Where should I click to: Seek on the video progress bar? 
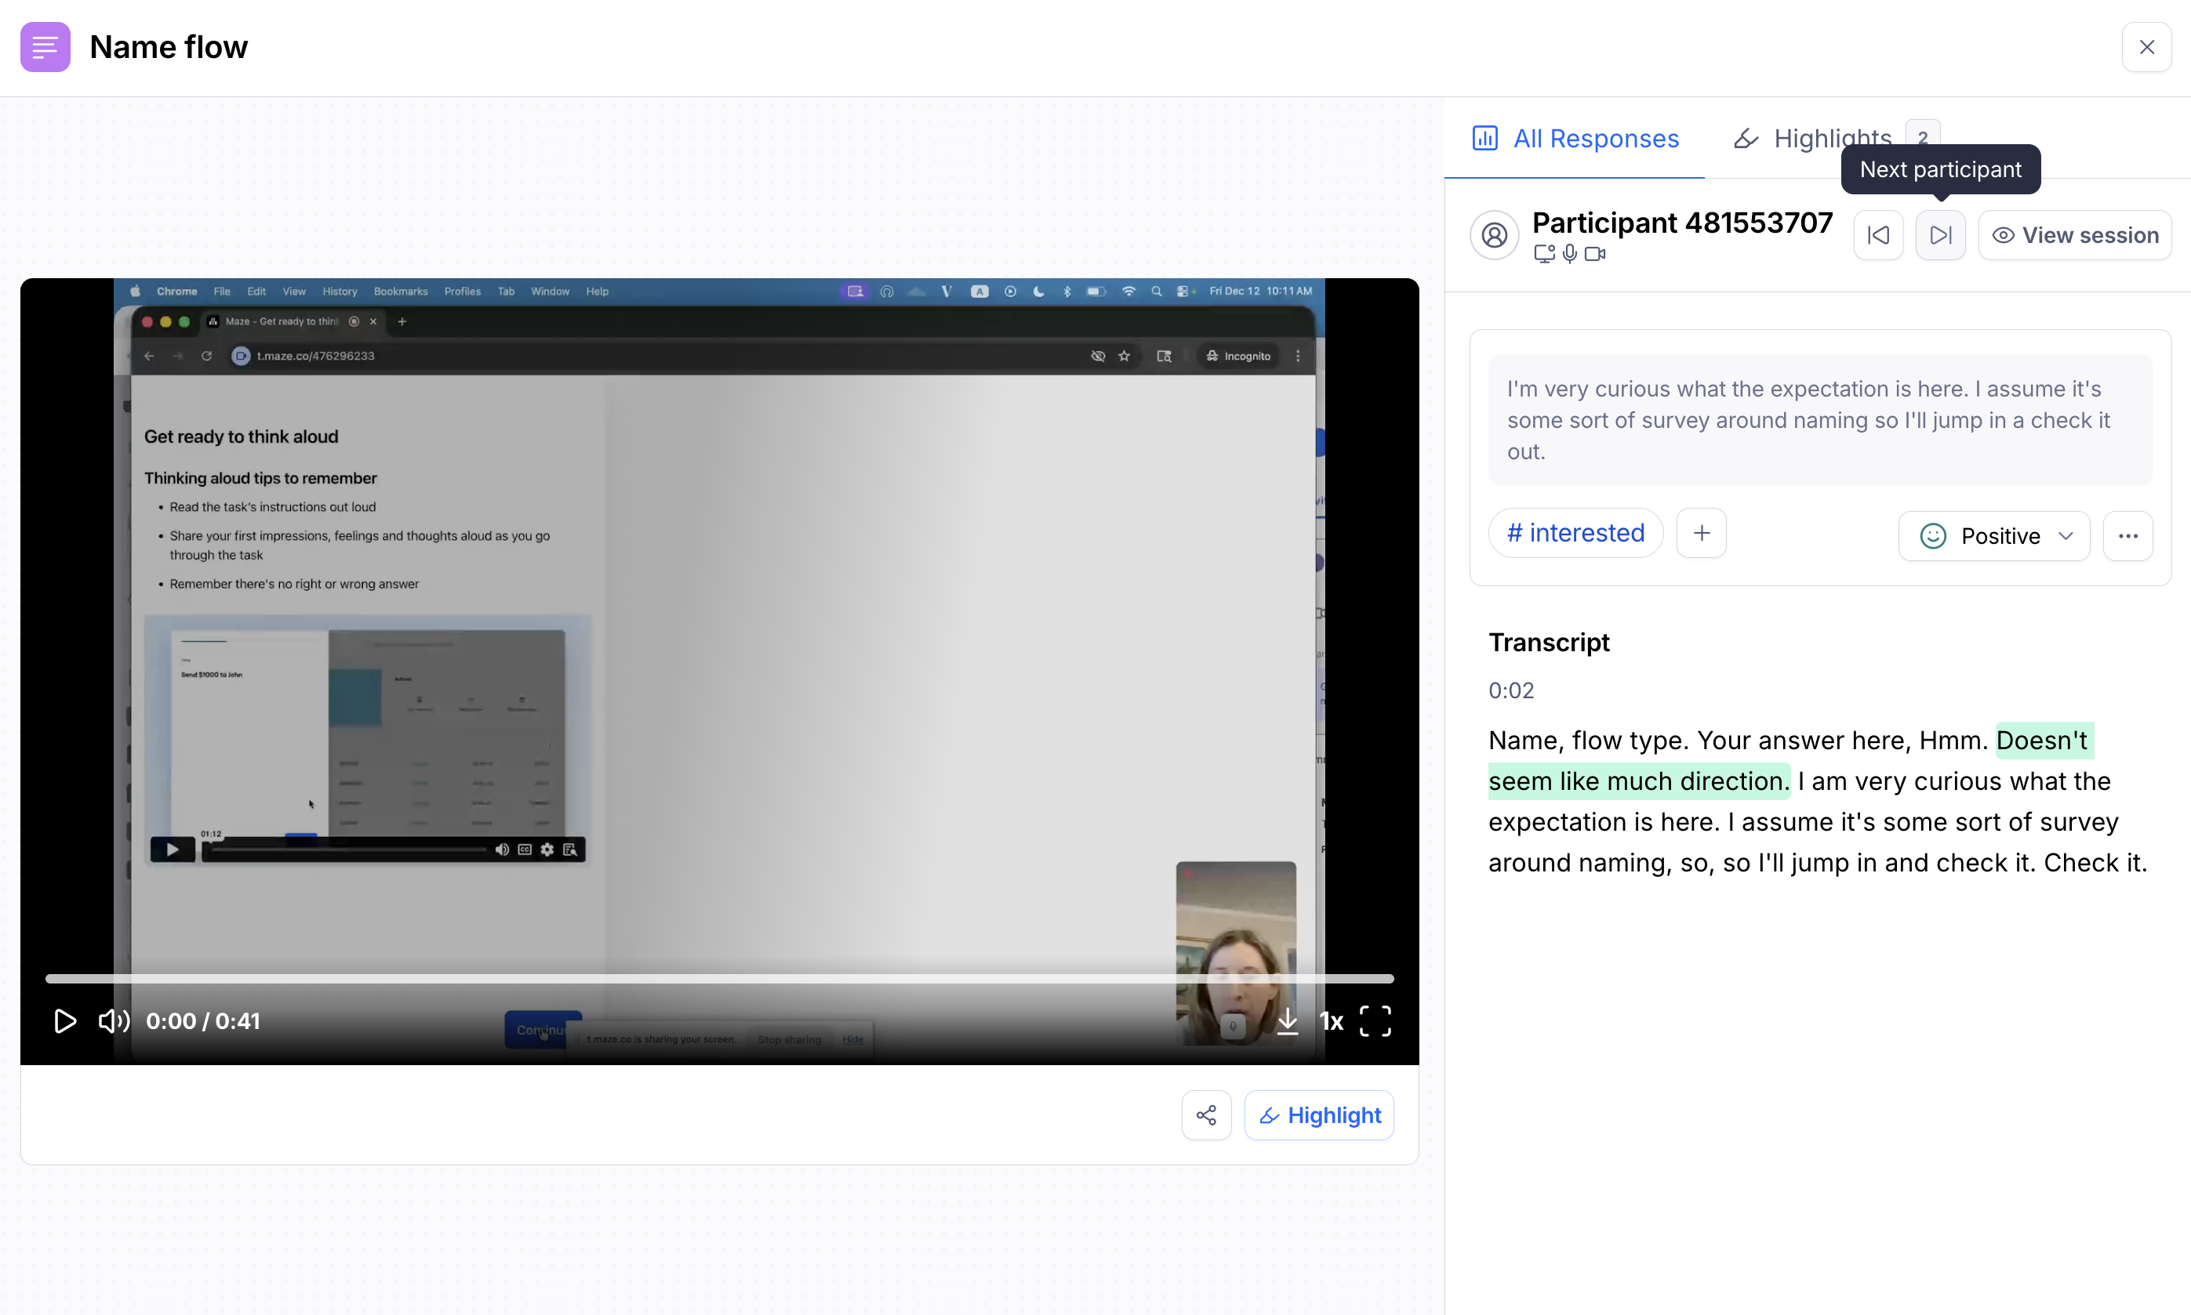coord(719,978)
